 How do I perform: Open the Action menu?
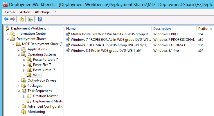point(25,12)
